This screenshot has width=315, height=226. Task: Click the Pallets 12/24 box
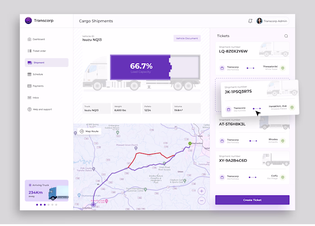157,108
